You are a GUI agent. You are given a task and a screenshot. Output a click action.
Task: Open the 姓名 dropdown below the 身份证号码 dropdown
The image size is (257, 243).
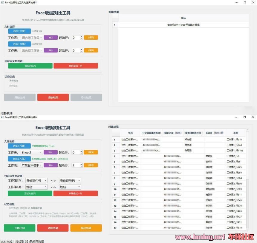pyautogui.click(x=70, y=187)
